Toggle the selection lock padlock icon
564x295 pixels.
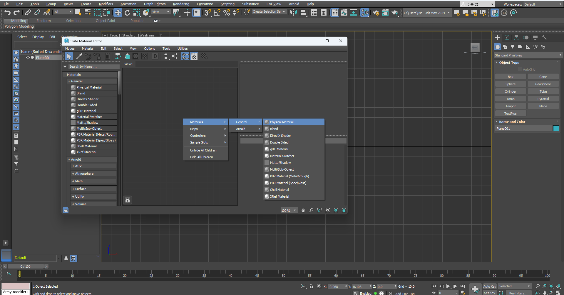(x=311, y=286)
